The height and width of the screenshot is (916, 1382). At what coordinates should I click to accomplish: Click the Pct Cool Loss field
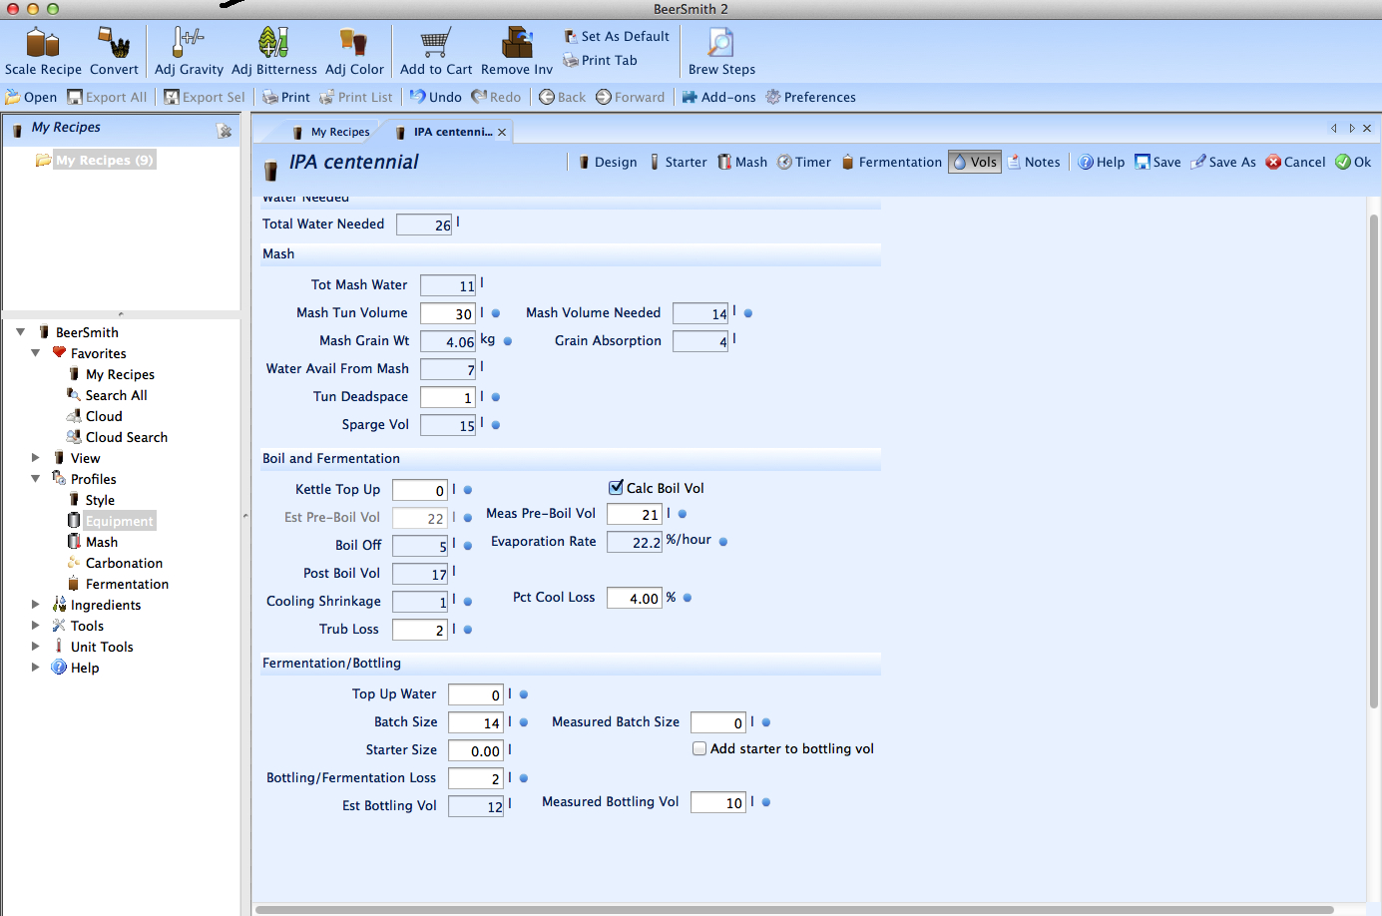[x=635, y=598]
